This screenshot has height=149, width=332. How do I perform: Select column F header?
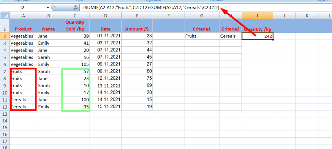[168, 16]
